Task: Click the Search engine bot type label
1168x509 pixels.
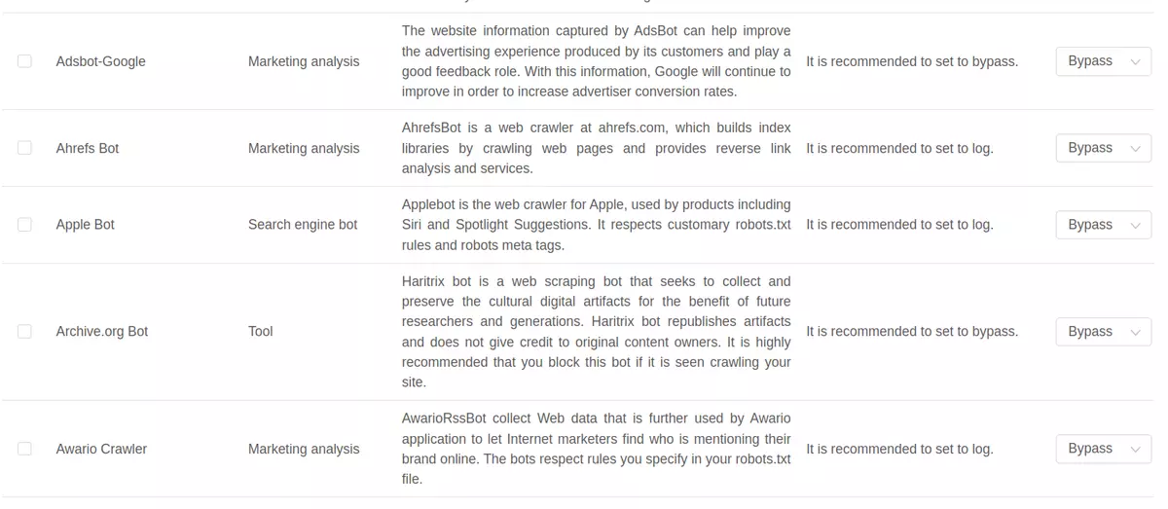Action: point(303,225)
